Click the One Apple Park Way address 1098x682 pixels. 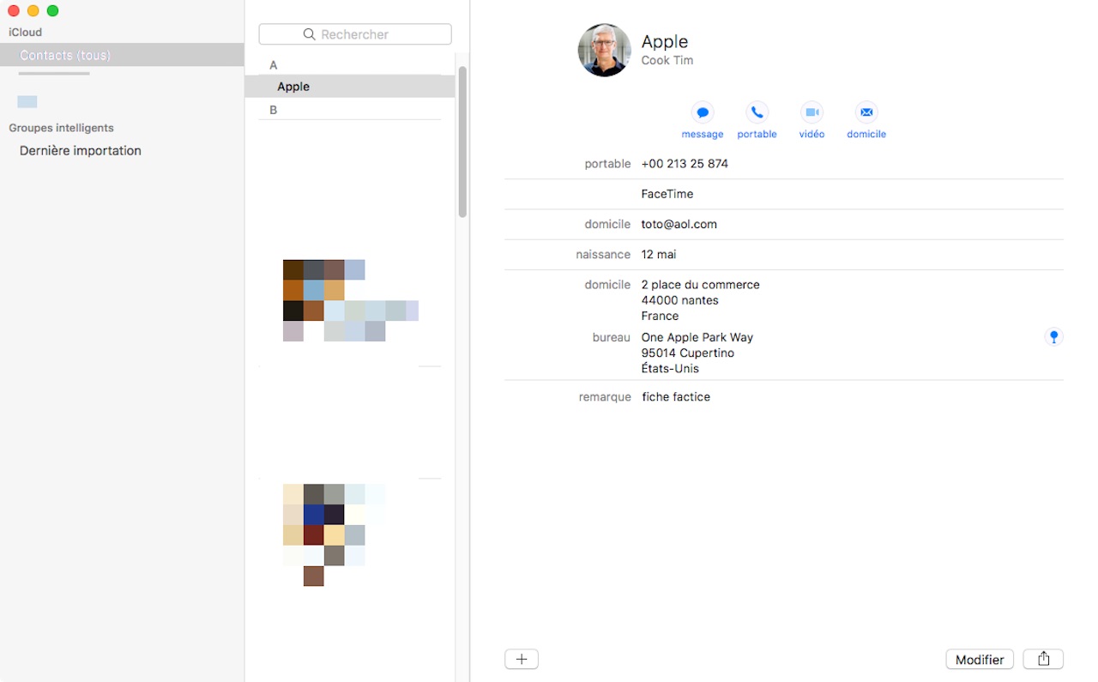[x=697, y=337]
